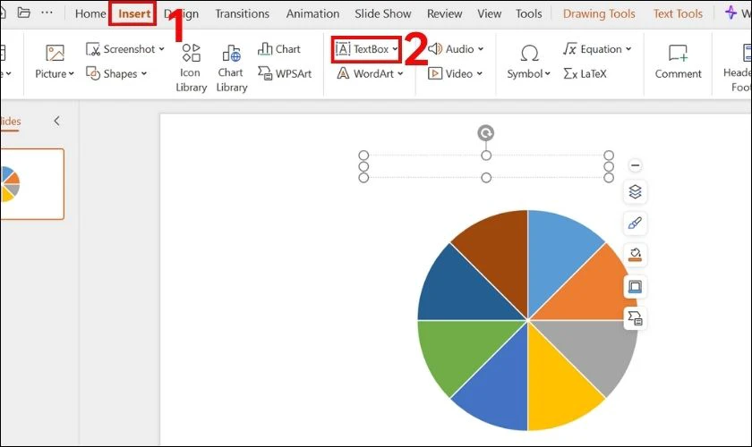Add a Comment
This screenshot has height=447, width=752.
tap(679, 62)
